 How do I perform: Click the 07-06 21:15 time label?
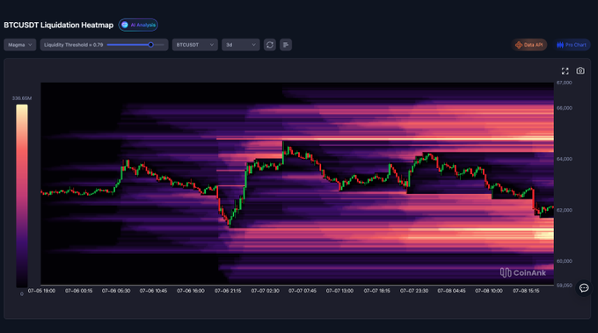coord(228,291)
